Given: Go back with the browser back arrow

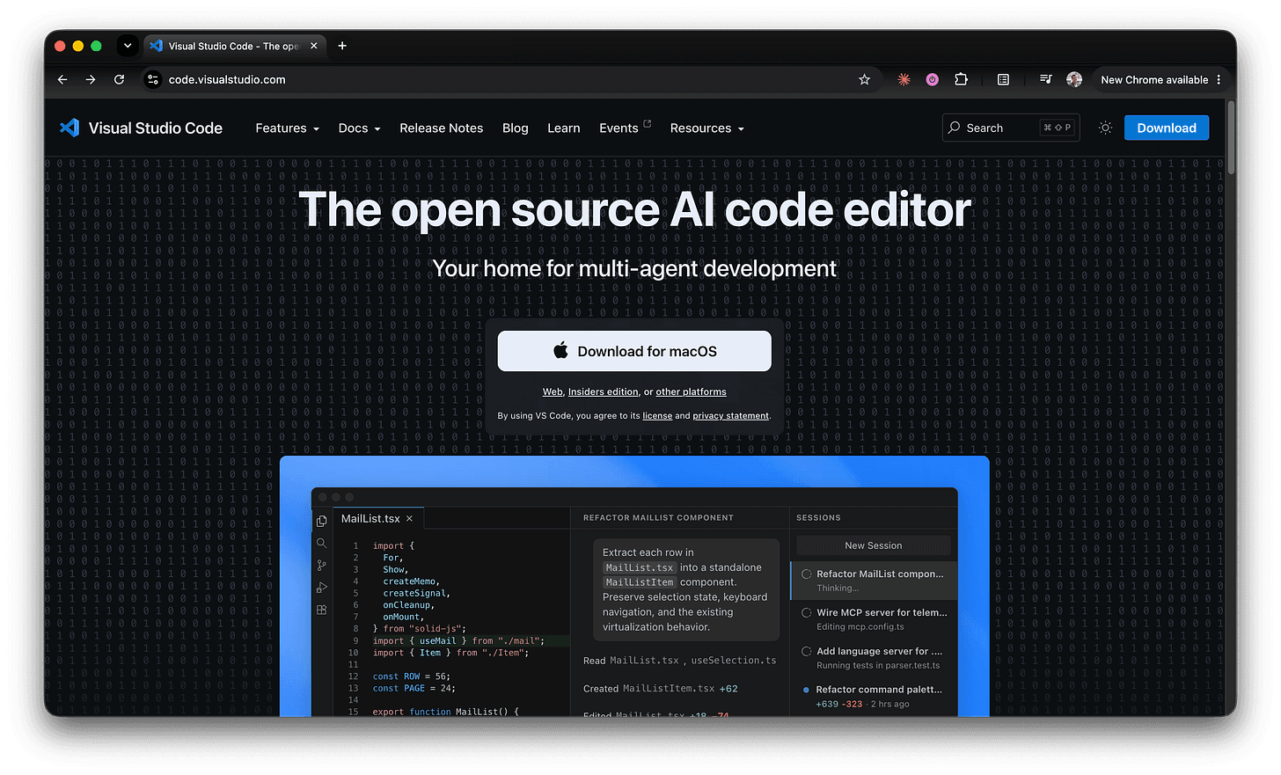Looking at the screenshot, I should point(62,79).
